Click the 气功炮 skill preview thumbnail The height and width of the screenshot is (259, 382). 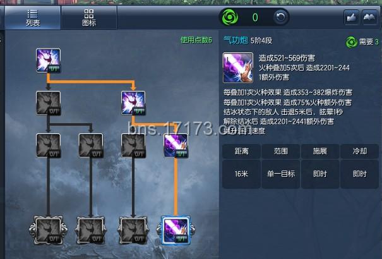click(238, 68)
